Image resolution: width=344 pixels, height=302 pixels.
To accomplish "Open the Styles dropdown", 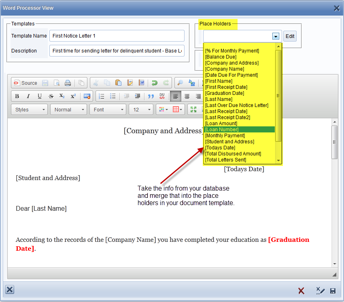I will (30, 110).
